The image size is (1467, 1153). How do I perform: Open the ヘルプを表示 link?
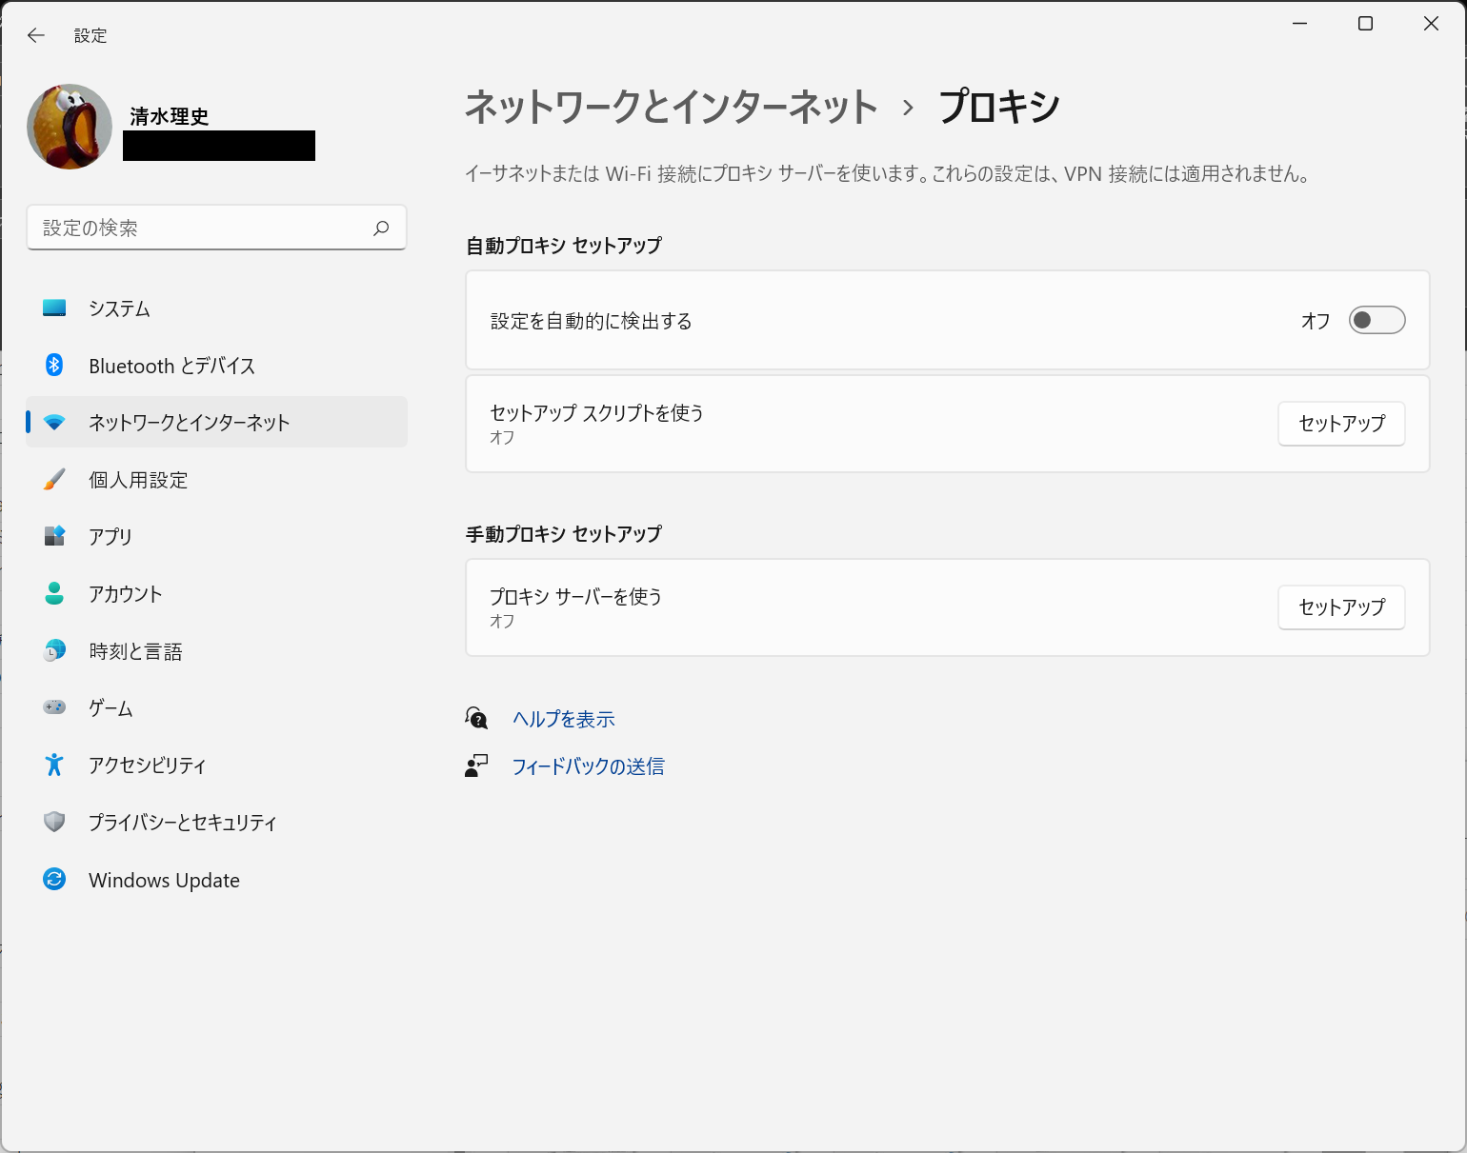[564, 720]
